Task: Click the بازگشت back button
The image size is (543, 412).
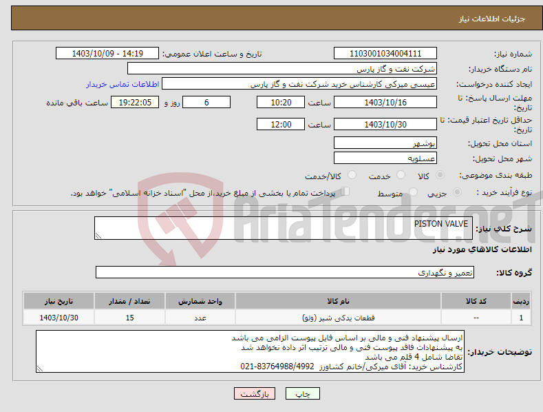Action: (x=255, y=393)
